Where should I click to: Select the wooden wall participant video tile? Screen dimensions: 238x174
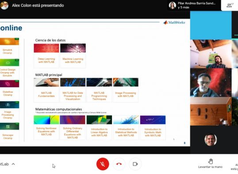[x=211, y=111]
